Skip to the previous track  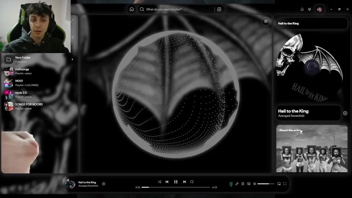(167, 182)
